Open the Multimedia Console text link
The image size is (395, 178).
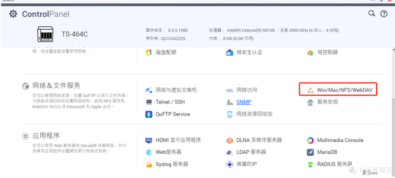coord(340,140)
